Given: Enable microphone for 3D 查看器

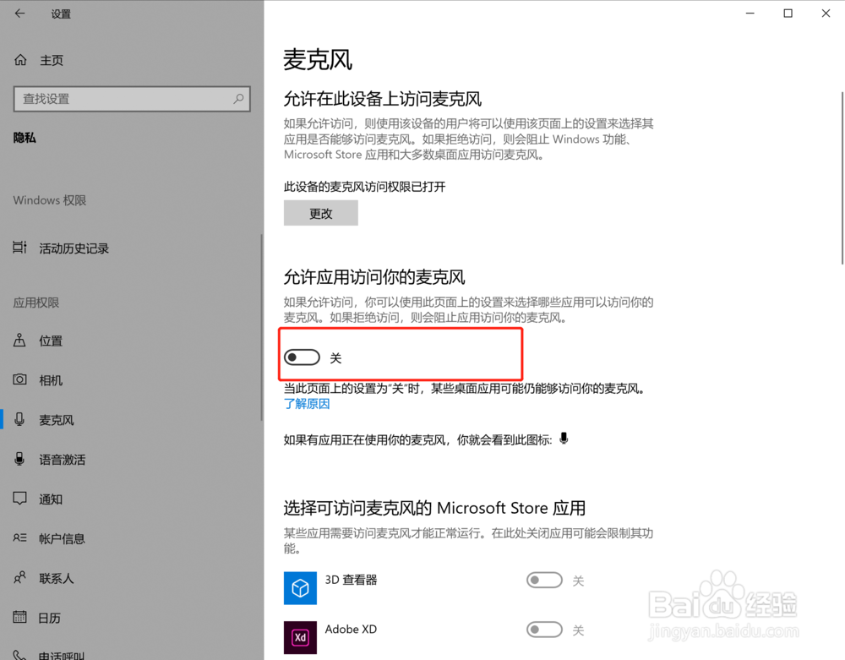Looking at the screenshot, I should [544, 580].
